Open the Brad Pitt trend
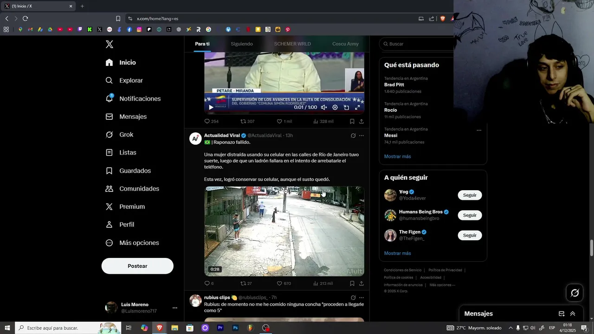This screenshot has width=594, height=334. 394,85
